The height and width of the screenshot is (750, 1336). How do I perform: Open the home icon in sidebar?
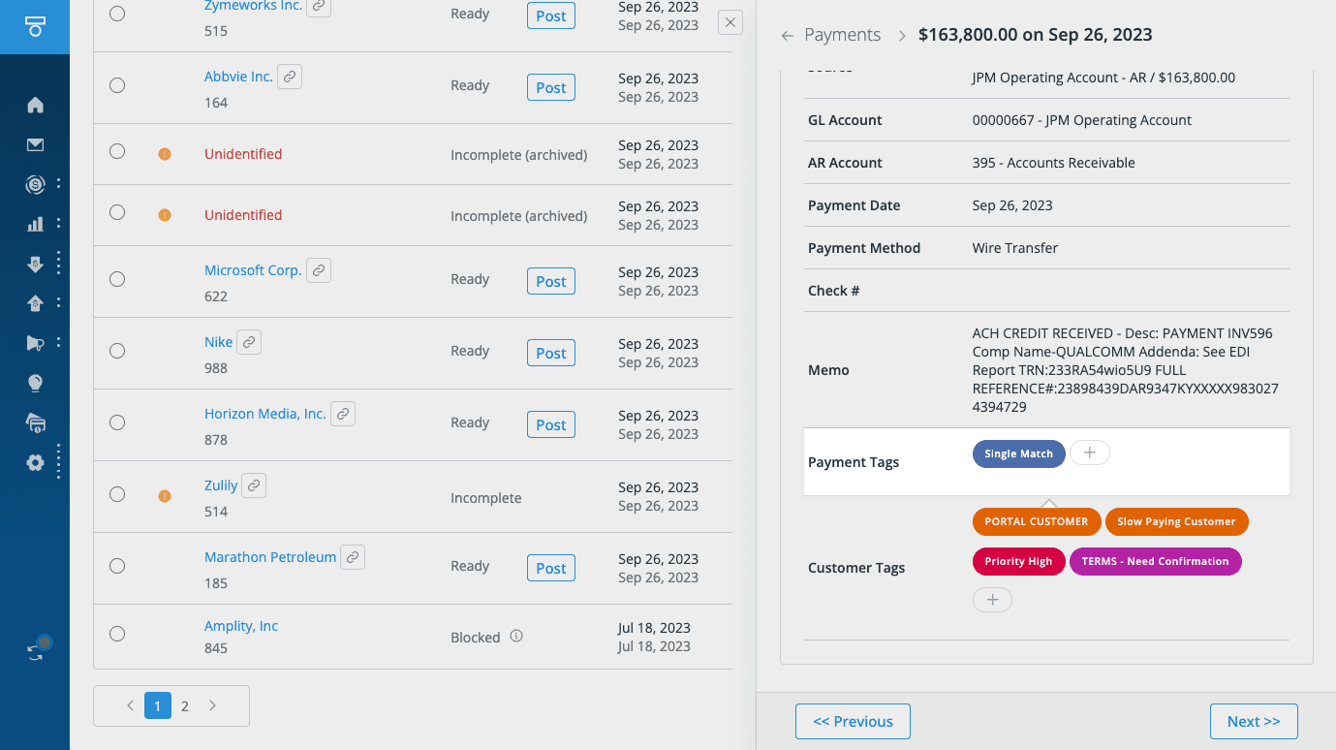click(35, 105)
